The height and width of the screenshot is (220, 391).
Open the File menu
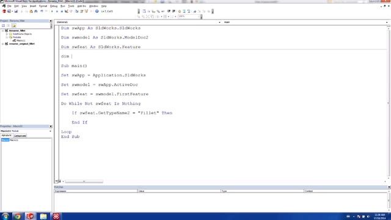pos(9,6)
